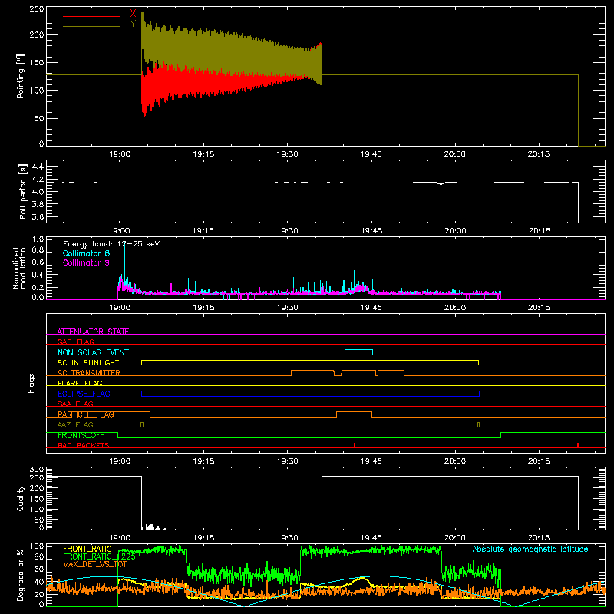Select the NON_SOLAR_EVENT flag label
614x614 pixels.
click(93, 352)
